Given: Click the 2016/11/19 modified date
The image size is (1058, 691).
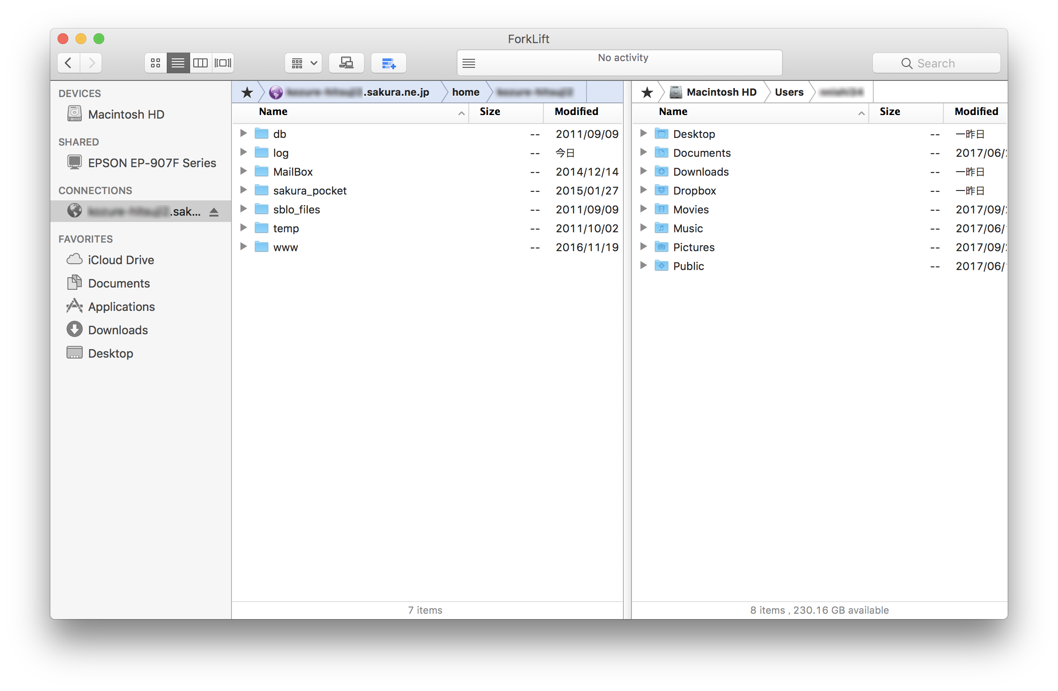Looking at the screenshot, I should 587,247.
